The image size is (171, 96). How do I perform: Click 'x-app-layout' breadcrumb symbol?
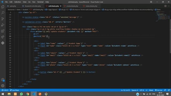(x=52, y=10)
